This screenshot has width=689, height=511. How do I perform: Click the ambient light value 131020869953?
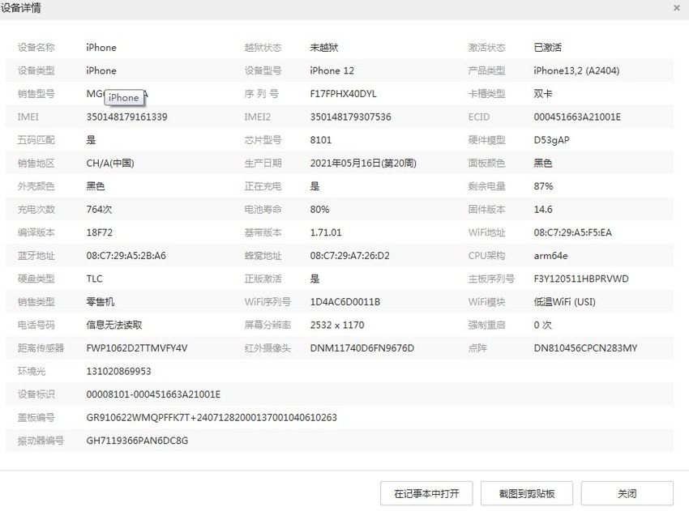tap(118, 372)
